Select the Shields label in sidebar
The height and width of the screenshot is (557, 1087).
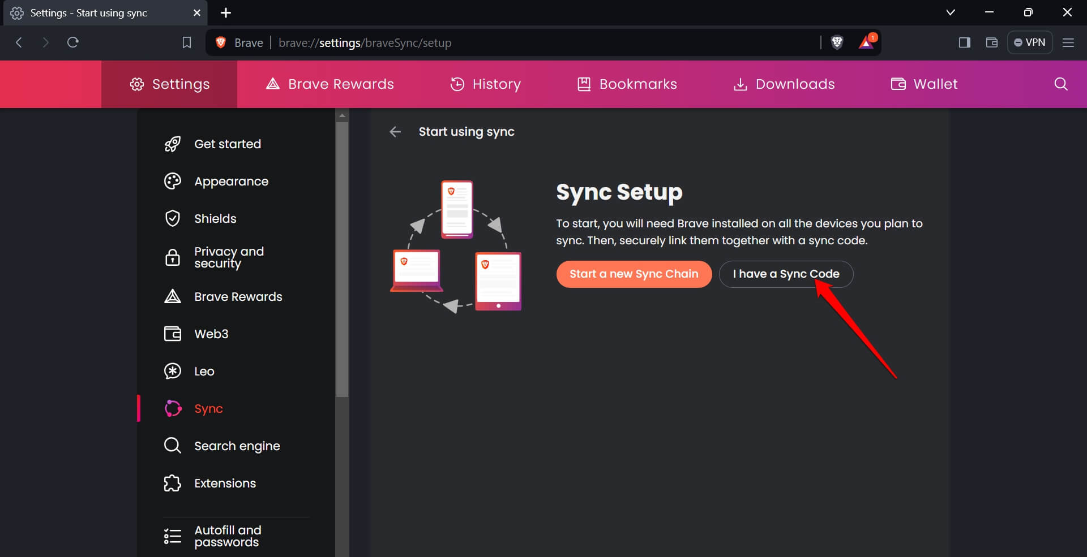point(215,219)
